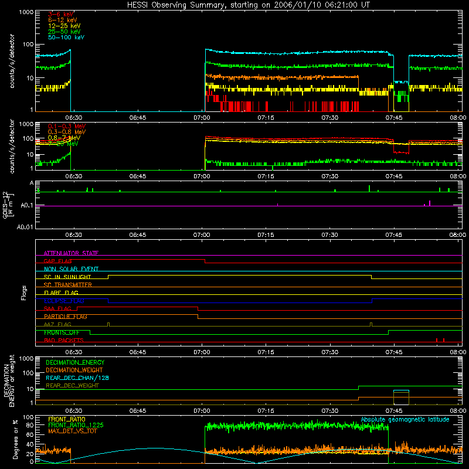Click the Degrees or % axis title
Image resolution: width=469 pixels, height=469 pixels.
pyautogui.click(x=15, y=440)
